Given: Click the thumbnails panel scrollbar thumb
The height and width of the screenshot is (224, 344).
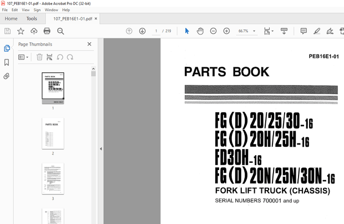Looking at the screenshot, I should pyautogui.click(x=93, y=73).
